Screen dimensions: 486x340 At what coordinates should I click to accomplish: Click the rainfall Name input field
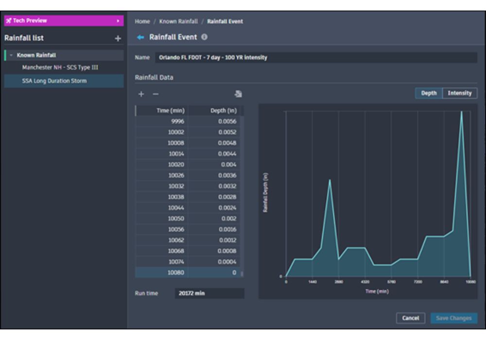click(316, 57)
